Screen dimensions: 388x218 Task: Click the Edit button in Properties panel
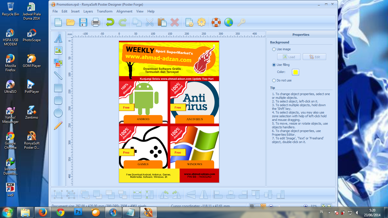314,57
